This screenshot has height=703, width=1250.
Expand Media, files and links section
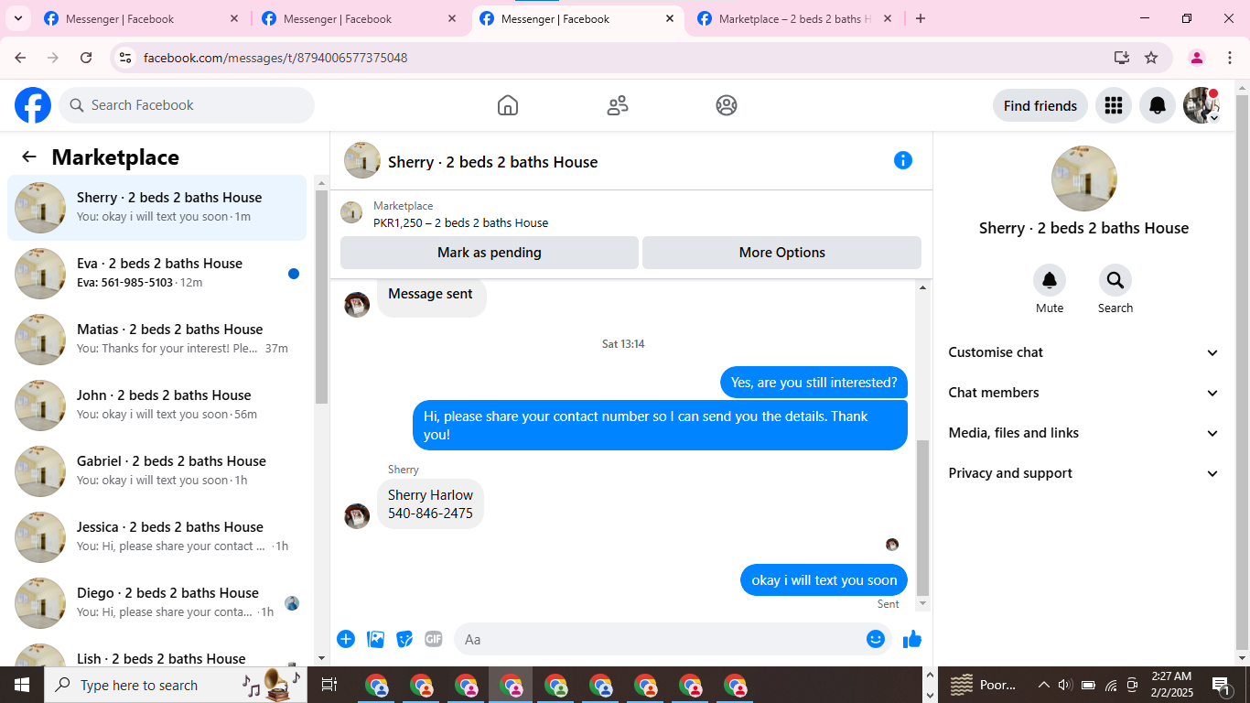[x=1084, y=433]
